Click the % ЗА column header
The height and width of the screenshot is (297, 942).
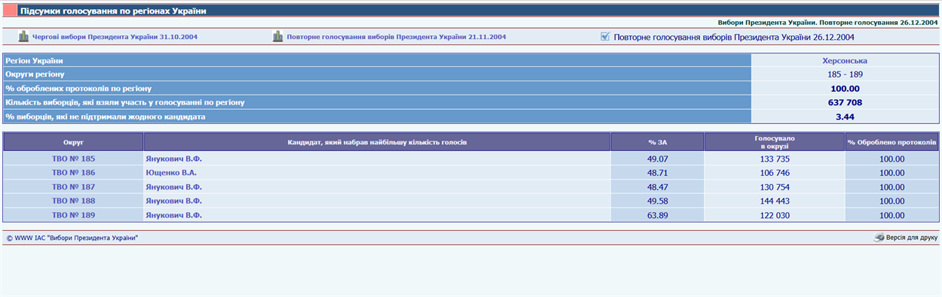click(657, 142)
